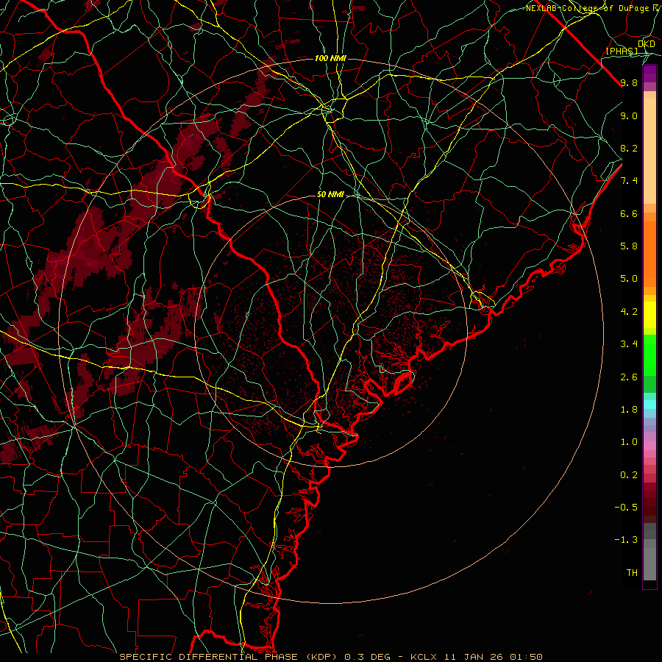The width and height of the screenshot is (662, 662).
Task: Click the 5.8 legend value
Action: 629,246
